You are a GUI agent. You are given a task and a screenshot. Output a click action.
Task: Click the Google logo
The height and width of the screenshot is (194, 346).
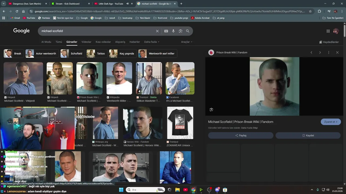[21, 31]
